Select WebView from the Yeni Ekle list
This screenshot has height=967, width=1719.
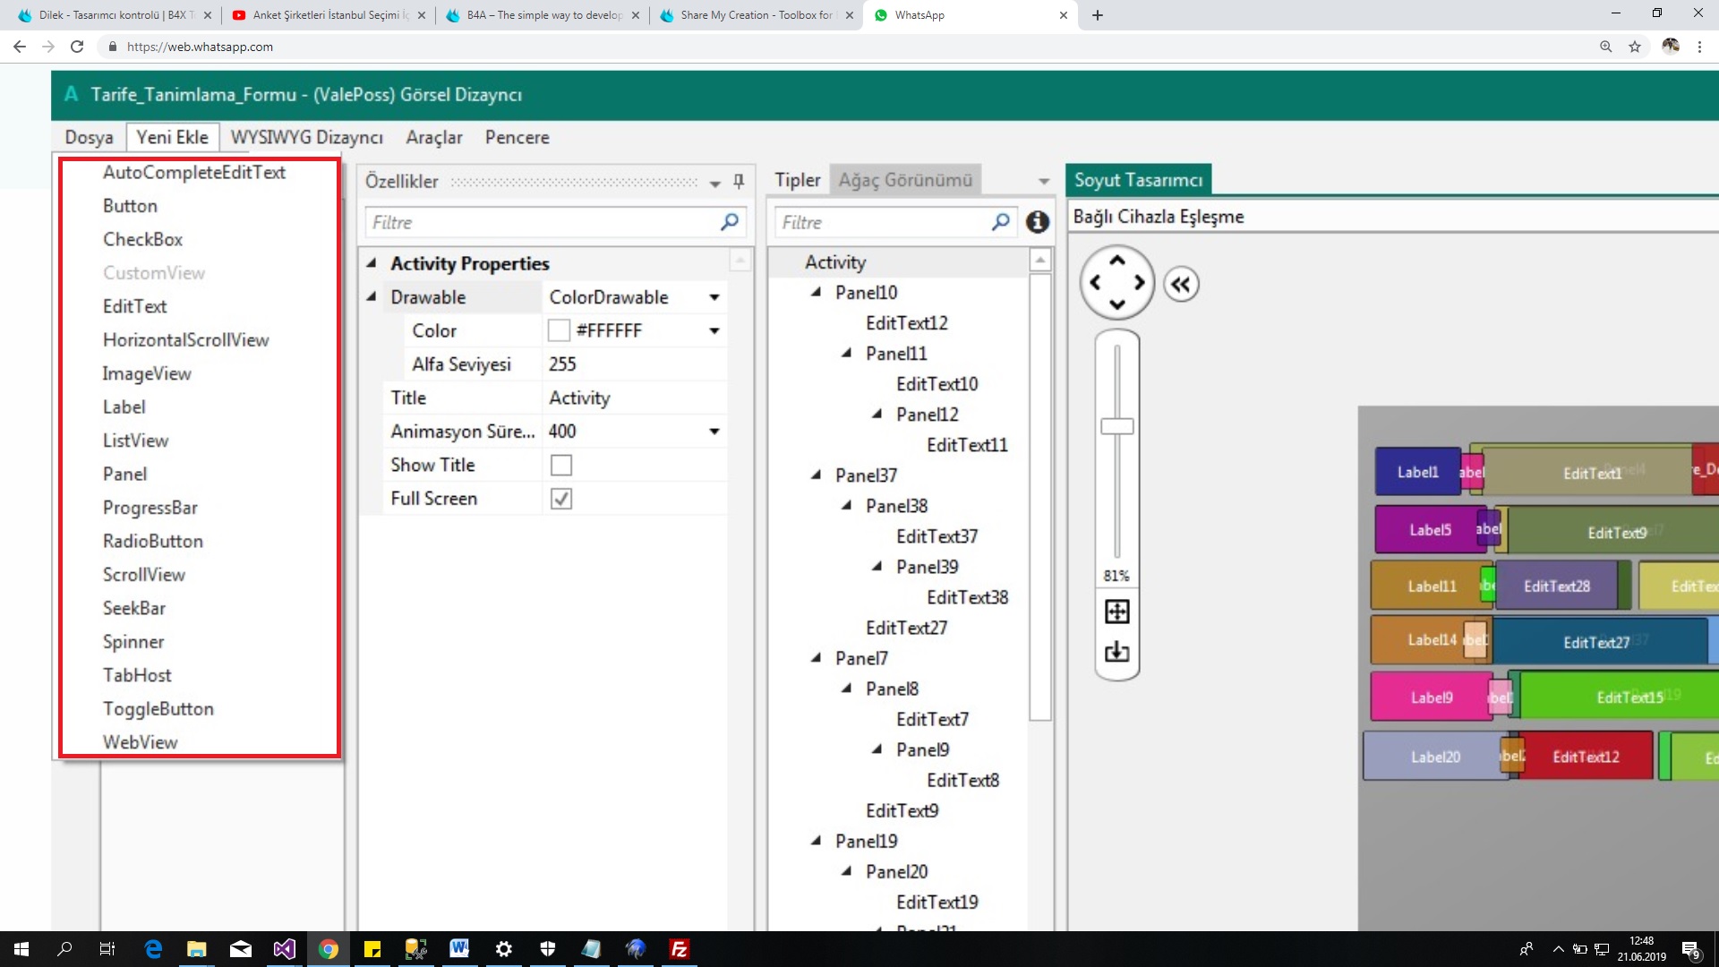[140, 741]
